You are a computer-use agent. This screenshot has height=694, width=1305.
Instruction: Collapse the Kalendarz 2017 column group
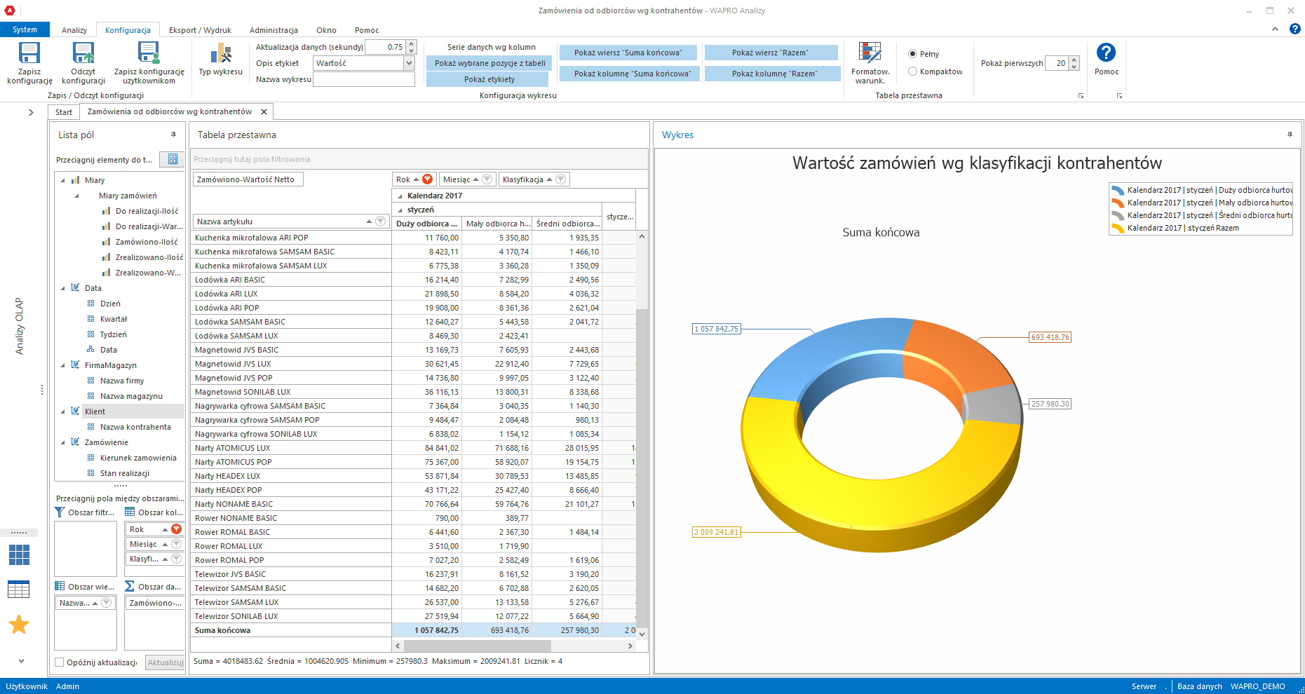click(400, 196)
